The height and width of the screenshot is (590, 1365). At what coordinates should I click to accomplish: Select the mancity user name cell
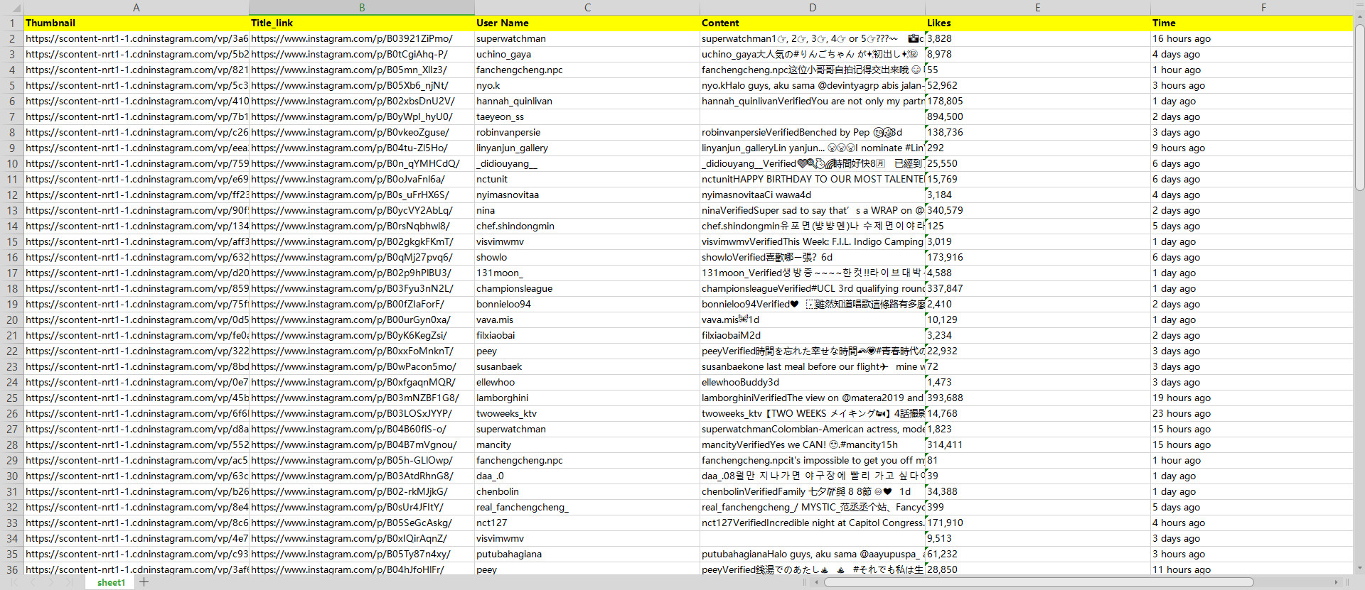(587, 444)
